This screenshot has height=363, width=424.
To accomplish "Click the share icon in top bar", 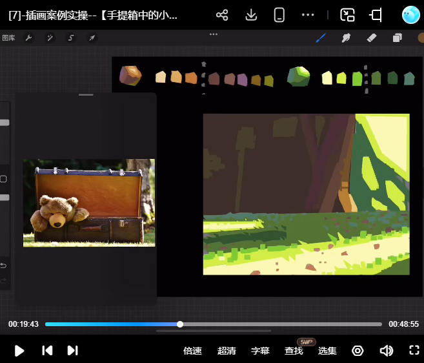I will tap(222, 15).
